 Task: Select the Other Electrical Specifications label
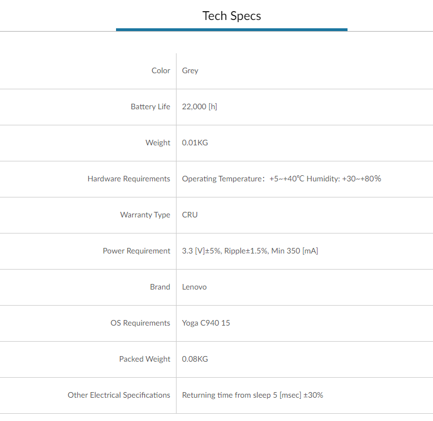coord(119,395)
